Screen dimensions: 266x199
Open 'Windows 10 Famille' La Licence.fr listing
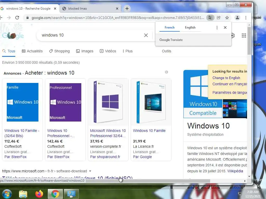[149, 131]
